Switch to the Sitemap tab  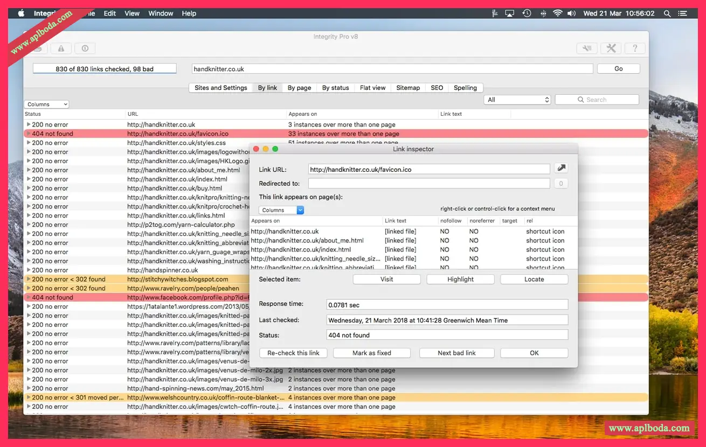(408, 88)
